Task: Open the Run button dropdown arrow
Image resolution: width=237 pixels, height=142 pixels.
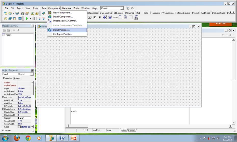Action: (x=30, y=18)
